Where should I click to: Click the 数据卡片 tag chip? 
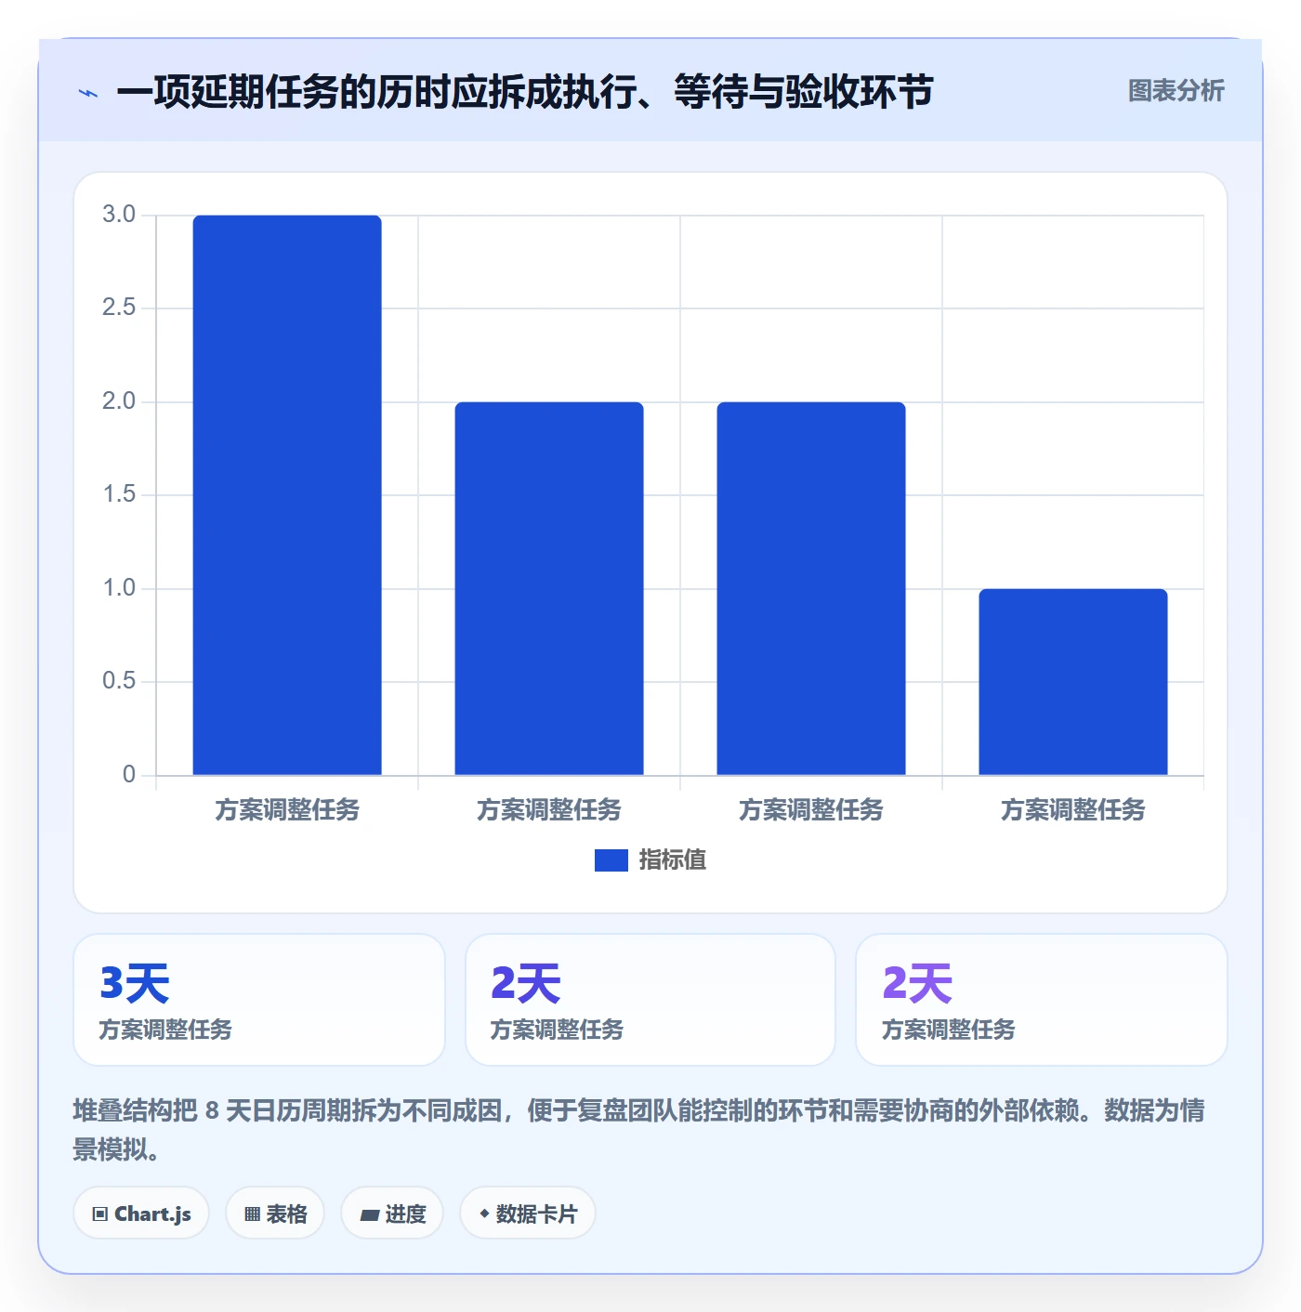pyautogui.click(x=528, y=1214)
